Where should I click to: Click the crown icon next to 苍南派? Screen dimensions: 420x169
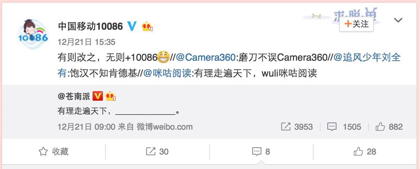(110, 96)
